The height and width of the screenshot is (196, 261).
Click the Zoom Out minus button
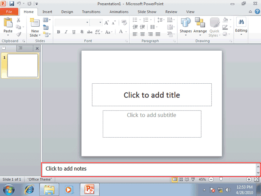211,179
